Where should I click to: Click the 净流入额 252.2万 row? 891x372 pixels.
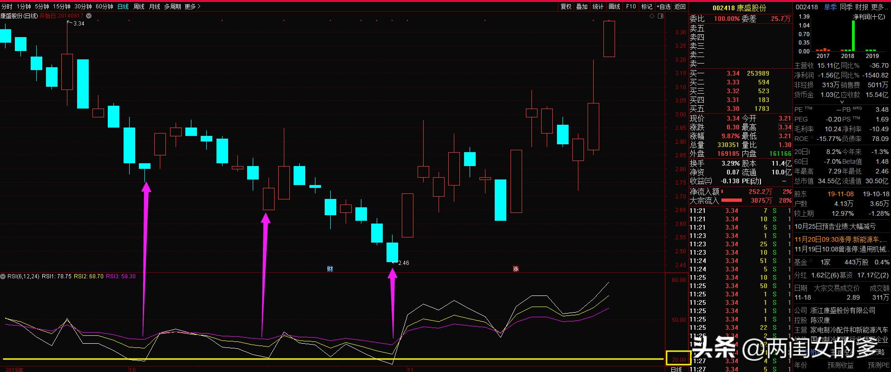(x=740, y=192)
